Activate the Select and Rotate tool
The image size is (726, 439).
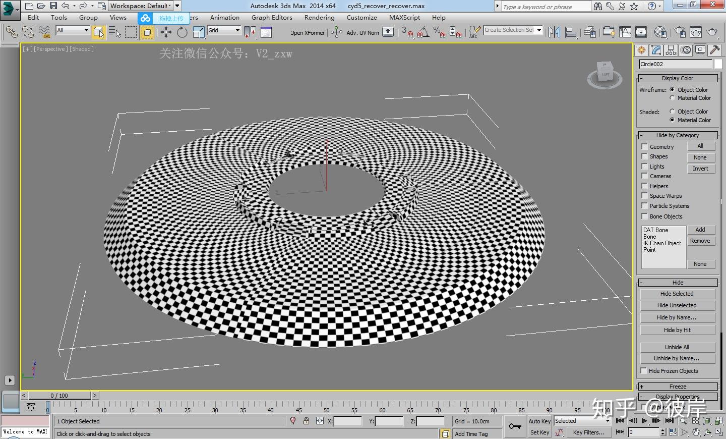[x=182, y=33]
